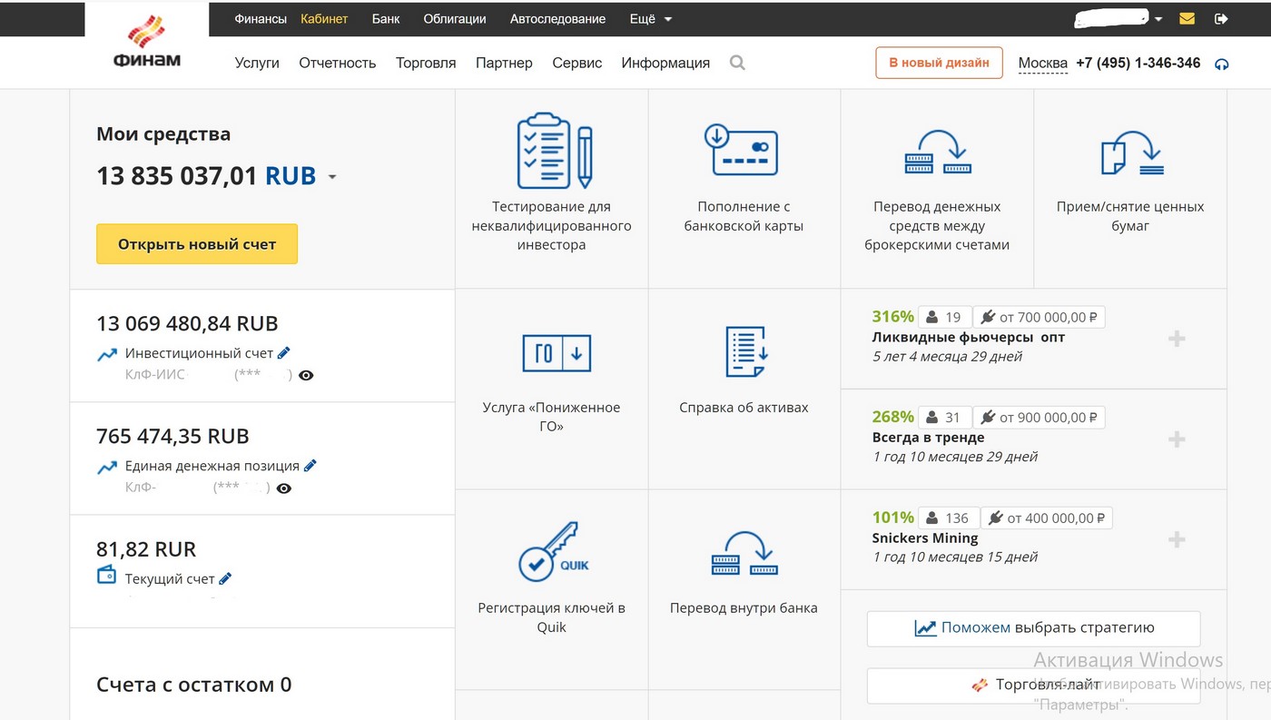Open the Сервис menu
This screenshot has width=1271, height=720.
(577, 63)
